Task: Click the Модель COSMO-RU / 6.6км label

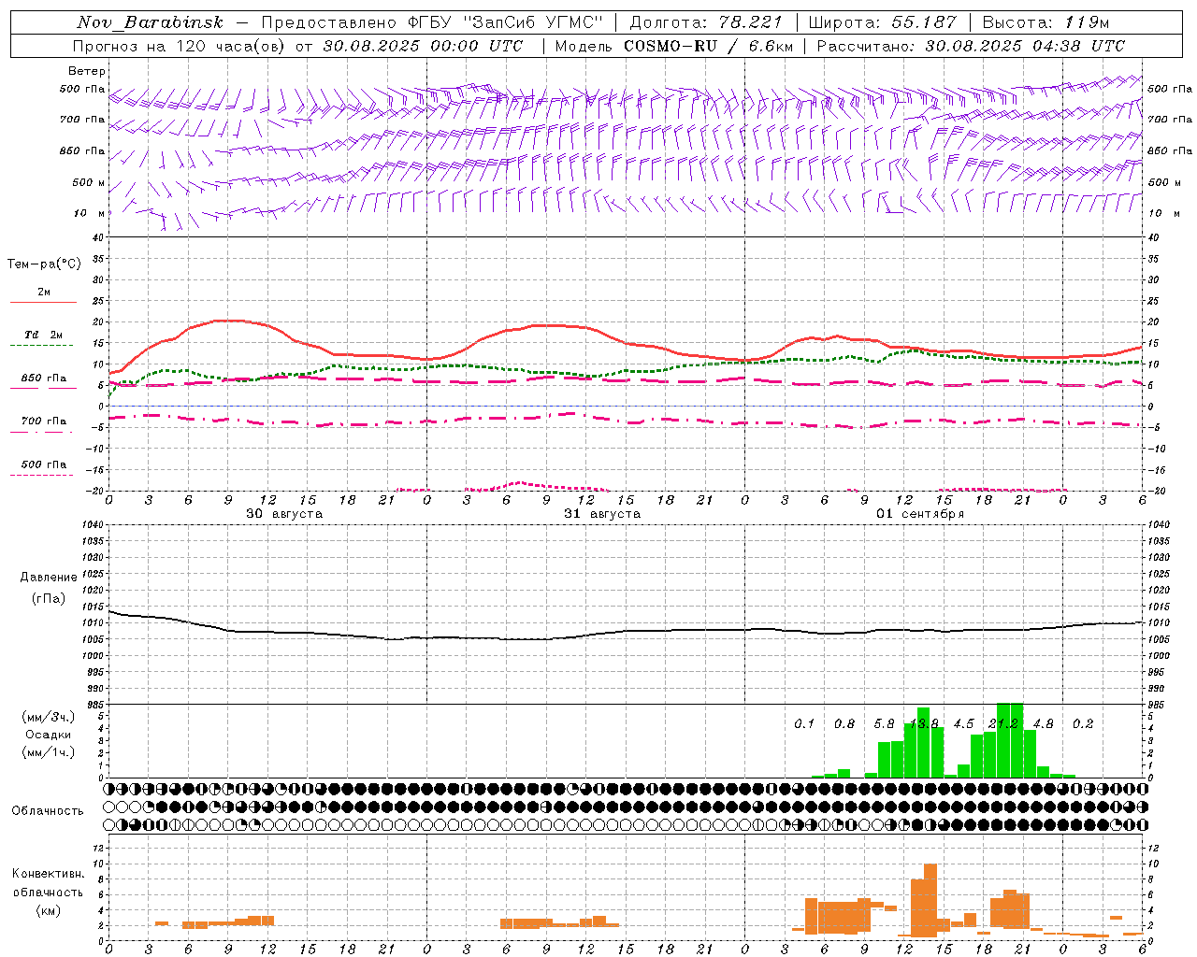Action: point(673,46)
